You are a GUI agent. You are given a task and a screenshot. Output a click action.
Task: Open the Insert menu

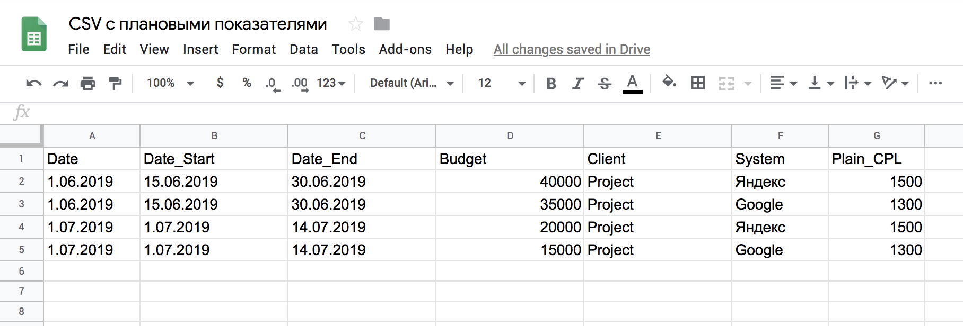click(x=200, y=49)
